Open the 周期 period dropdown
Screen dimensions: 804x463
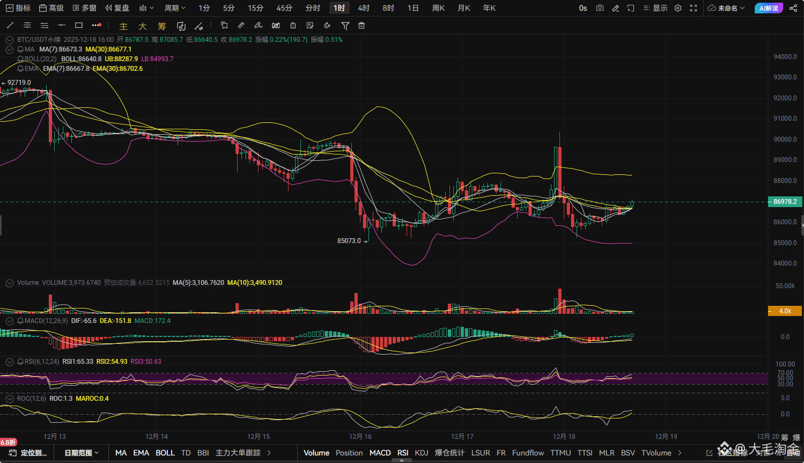pyautogui.click(x=175, y=8)
